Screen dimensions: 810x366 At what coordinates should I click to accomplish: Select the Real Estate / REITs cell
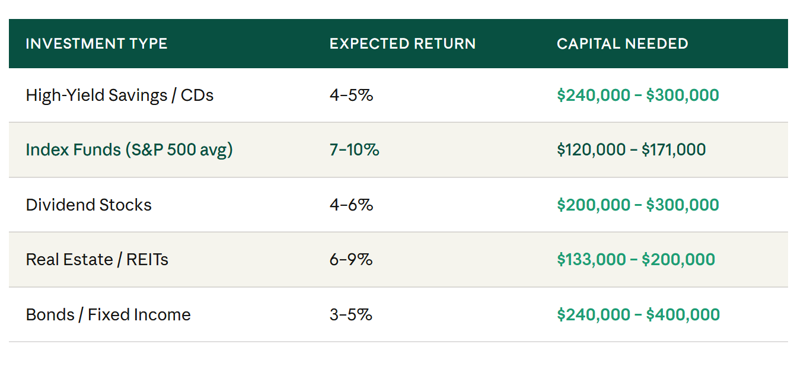97,259
